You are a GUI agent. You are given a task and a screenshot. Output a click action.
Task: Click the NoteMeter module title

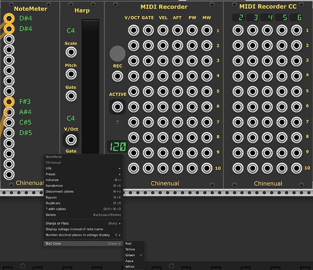[30, 9]
